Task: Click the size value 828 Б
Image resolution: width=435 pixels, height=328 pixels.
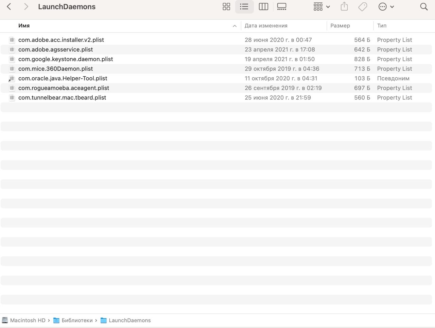Action: pyautogui.click(x=362, y=59)
